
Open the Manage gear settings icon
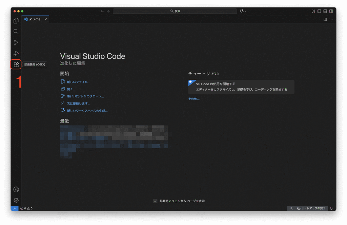[16, 200]
